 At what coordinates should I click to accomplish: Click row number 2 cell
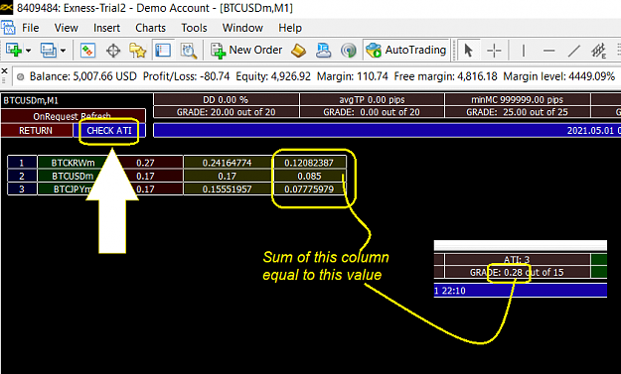(x=22, y=176)
